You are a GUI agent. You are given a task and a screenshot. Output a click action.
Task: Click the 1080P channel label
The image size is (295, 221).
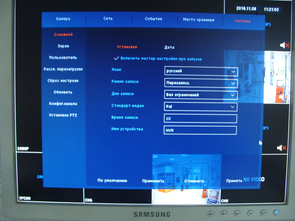tap(23, 149)
